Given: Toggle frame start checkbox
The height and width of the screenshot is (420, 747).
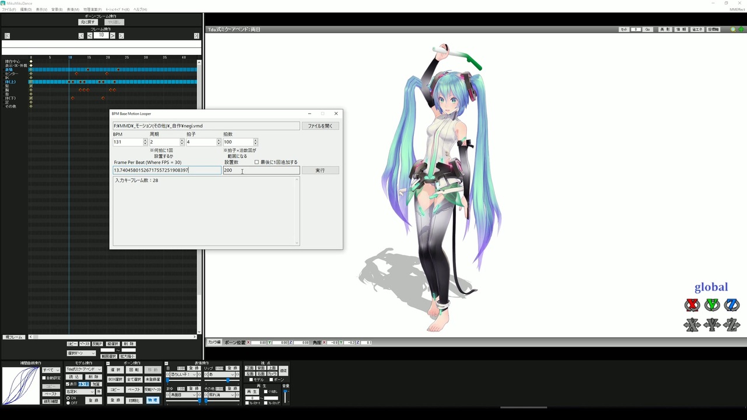Looking at the screenshot, I should (x=247, y=402).
